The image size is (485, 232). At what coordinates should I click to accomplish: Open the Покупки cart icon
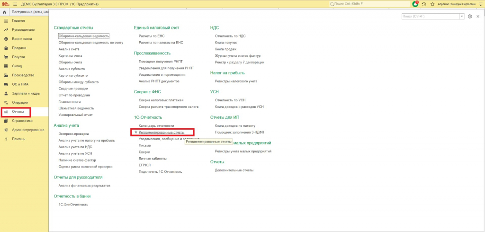[6, 57]
